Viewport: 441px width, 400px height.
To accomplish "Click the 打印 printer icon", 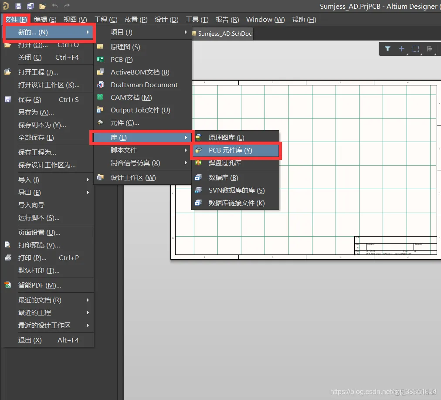I will (8, 258).
